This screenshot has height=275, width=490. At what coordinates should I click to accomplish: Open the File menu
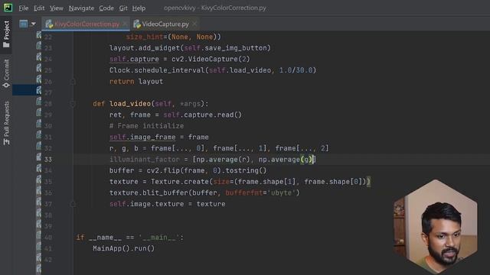point(24,8)
